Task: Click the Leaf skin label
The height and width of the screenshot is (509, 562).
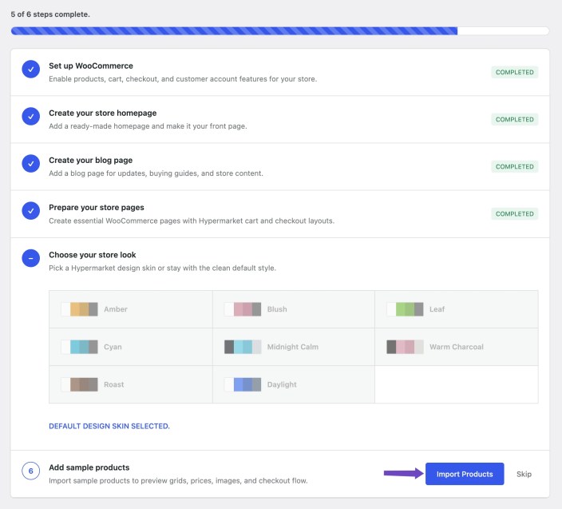Action: 437,309
